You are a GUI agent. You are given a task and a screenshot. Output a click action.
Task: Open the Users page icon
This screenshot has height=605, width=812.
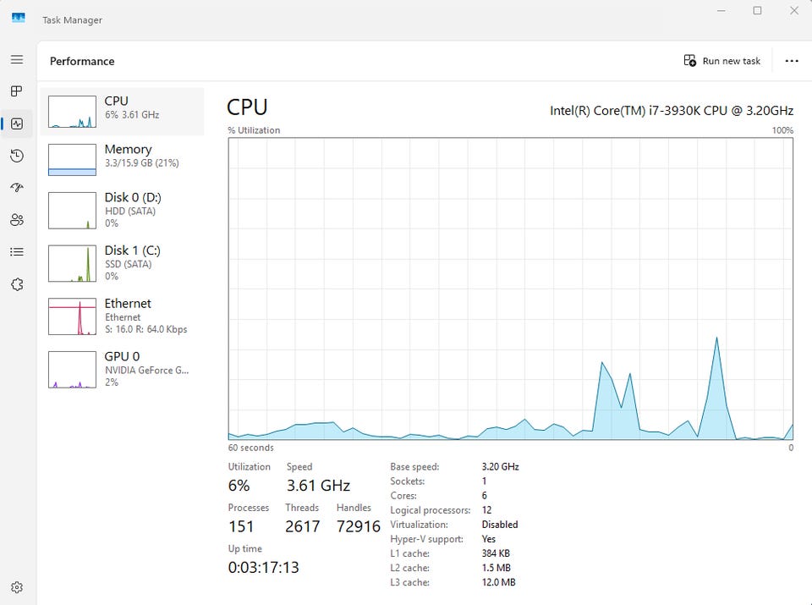tap(17, 220)
